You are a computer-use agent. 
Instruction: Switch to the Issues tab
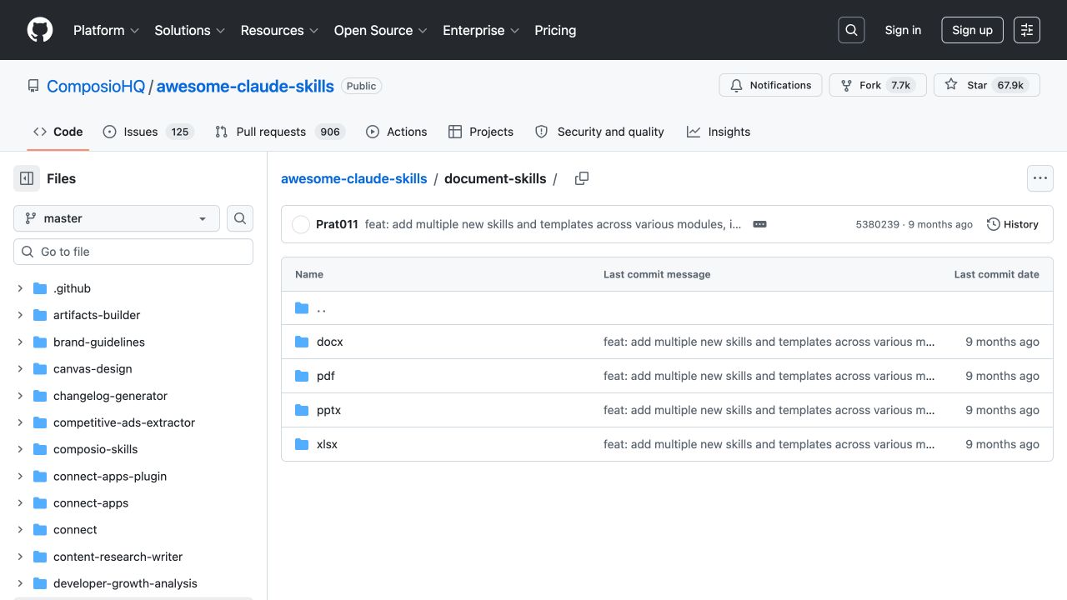(148, 132)
